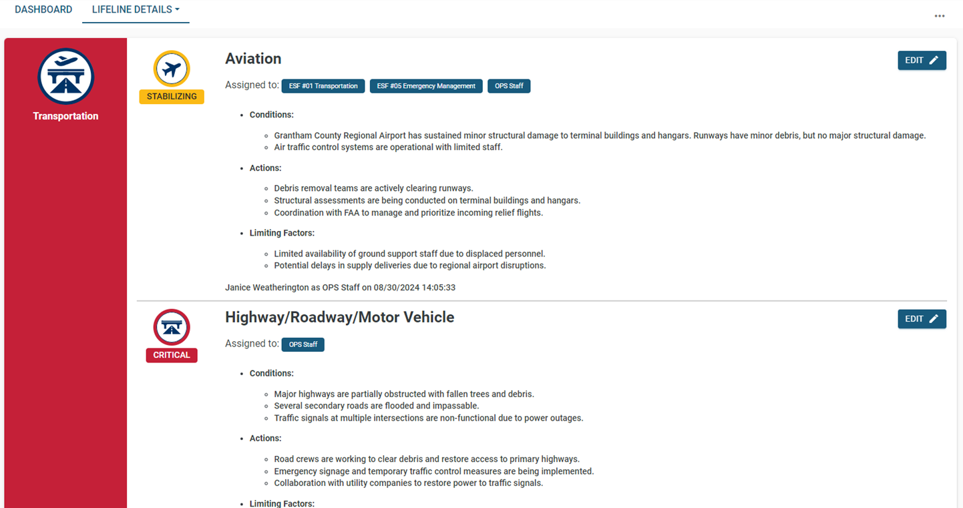Click the STABILIZING status badge under the airplane icon
Image resolution: width=963 pixels, height=508 pixels.
(172, 96)
